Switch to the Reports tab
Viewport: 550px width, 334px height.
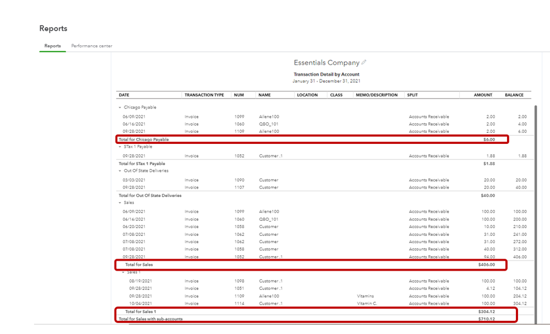coord(53,46)
